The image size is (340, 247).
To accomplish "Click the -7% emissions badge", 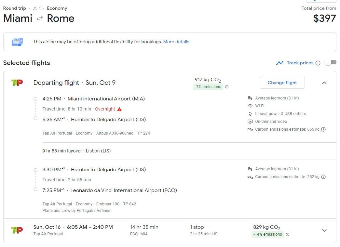I will coord(208,87).
